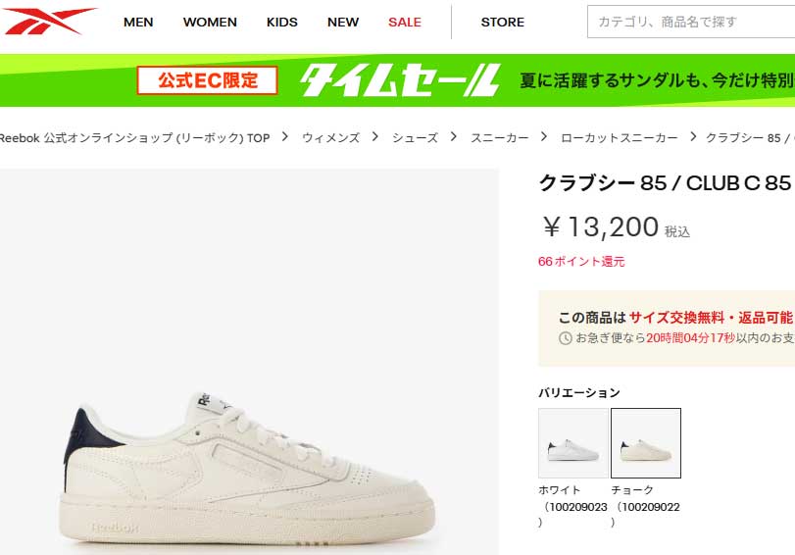
Task: Open the MEN menu
Action: (138, 23)
